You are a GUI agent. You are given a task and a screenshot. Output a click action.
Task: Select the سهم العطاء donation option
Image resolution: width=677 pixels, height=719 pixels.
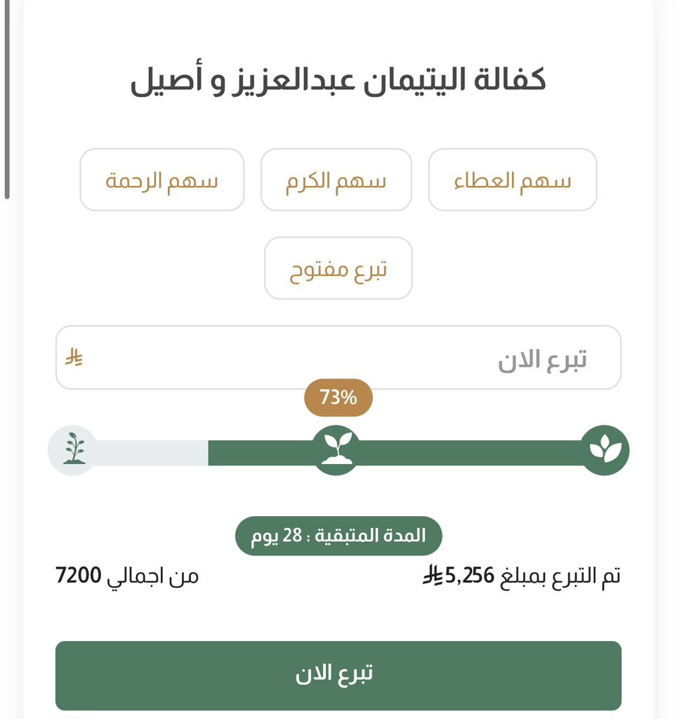pos(513,180)
